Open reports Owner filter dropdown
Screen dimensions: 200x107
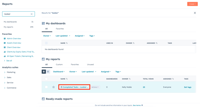[x=73, y=72]
